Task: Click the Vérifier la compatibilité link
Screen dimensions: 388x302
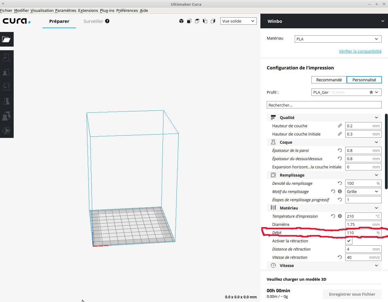Action: pyautogui.click(x=360, y=51)
